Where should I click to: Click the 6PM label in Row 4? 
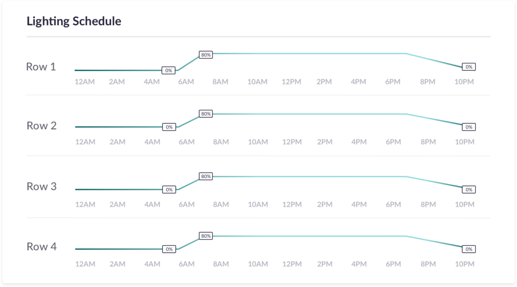[x=393, y=264]
